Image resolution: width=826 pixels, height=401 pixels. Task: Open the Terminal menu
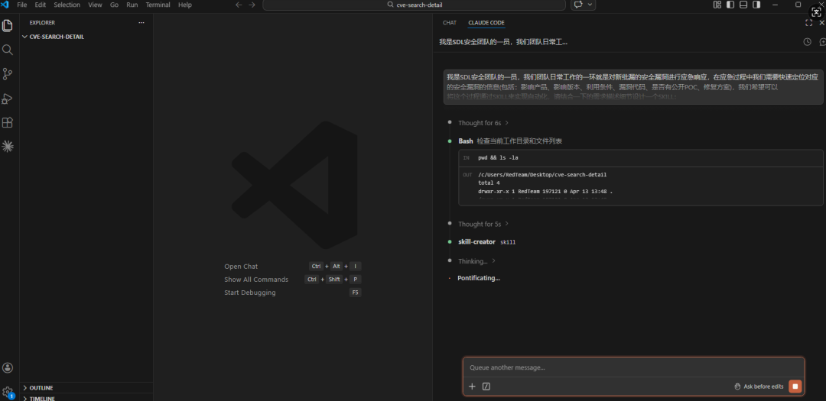click(x=158, y=5)
